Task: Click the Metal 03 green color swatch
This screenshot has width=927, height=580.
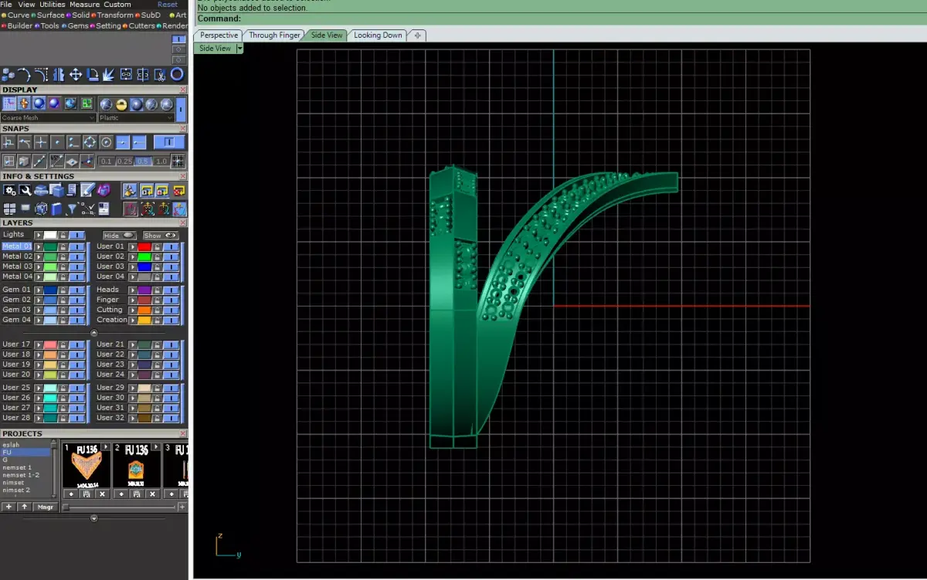Action: point(50,266)
